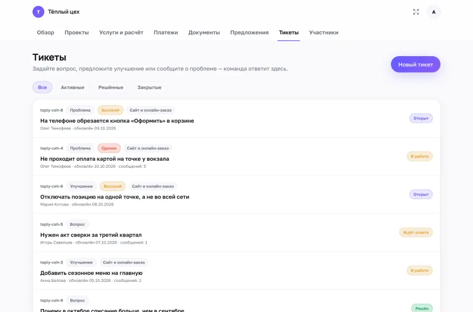
Task: Click the Тикеты page heading
Action: (x=49, y=57)
